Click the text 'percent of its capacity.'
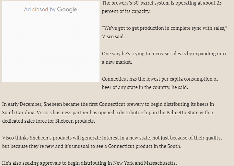 pyautogui.click(x=126, y=11)
